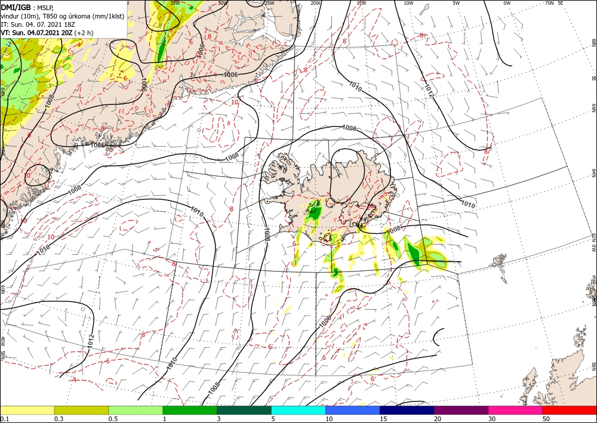The width and height of the screenshot is (597, 423).
Task: Click the navy 15–20 legend swatch
Action: 407,410
